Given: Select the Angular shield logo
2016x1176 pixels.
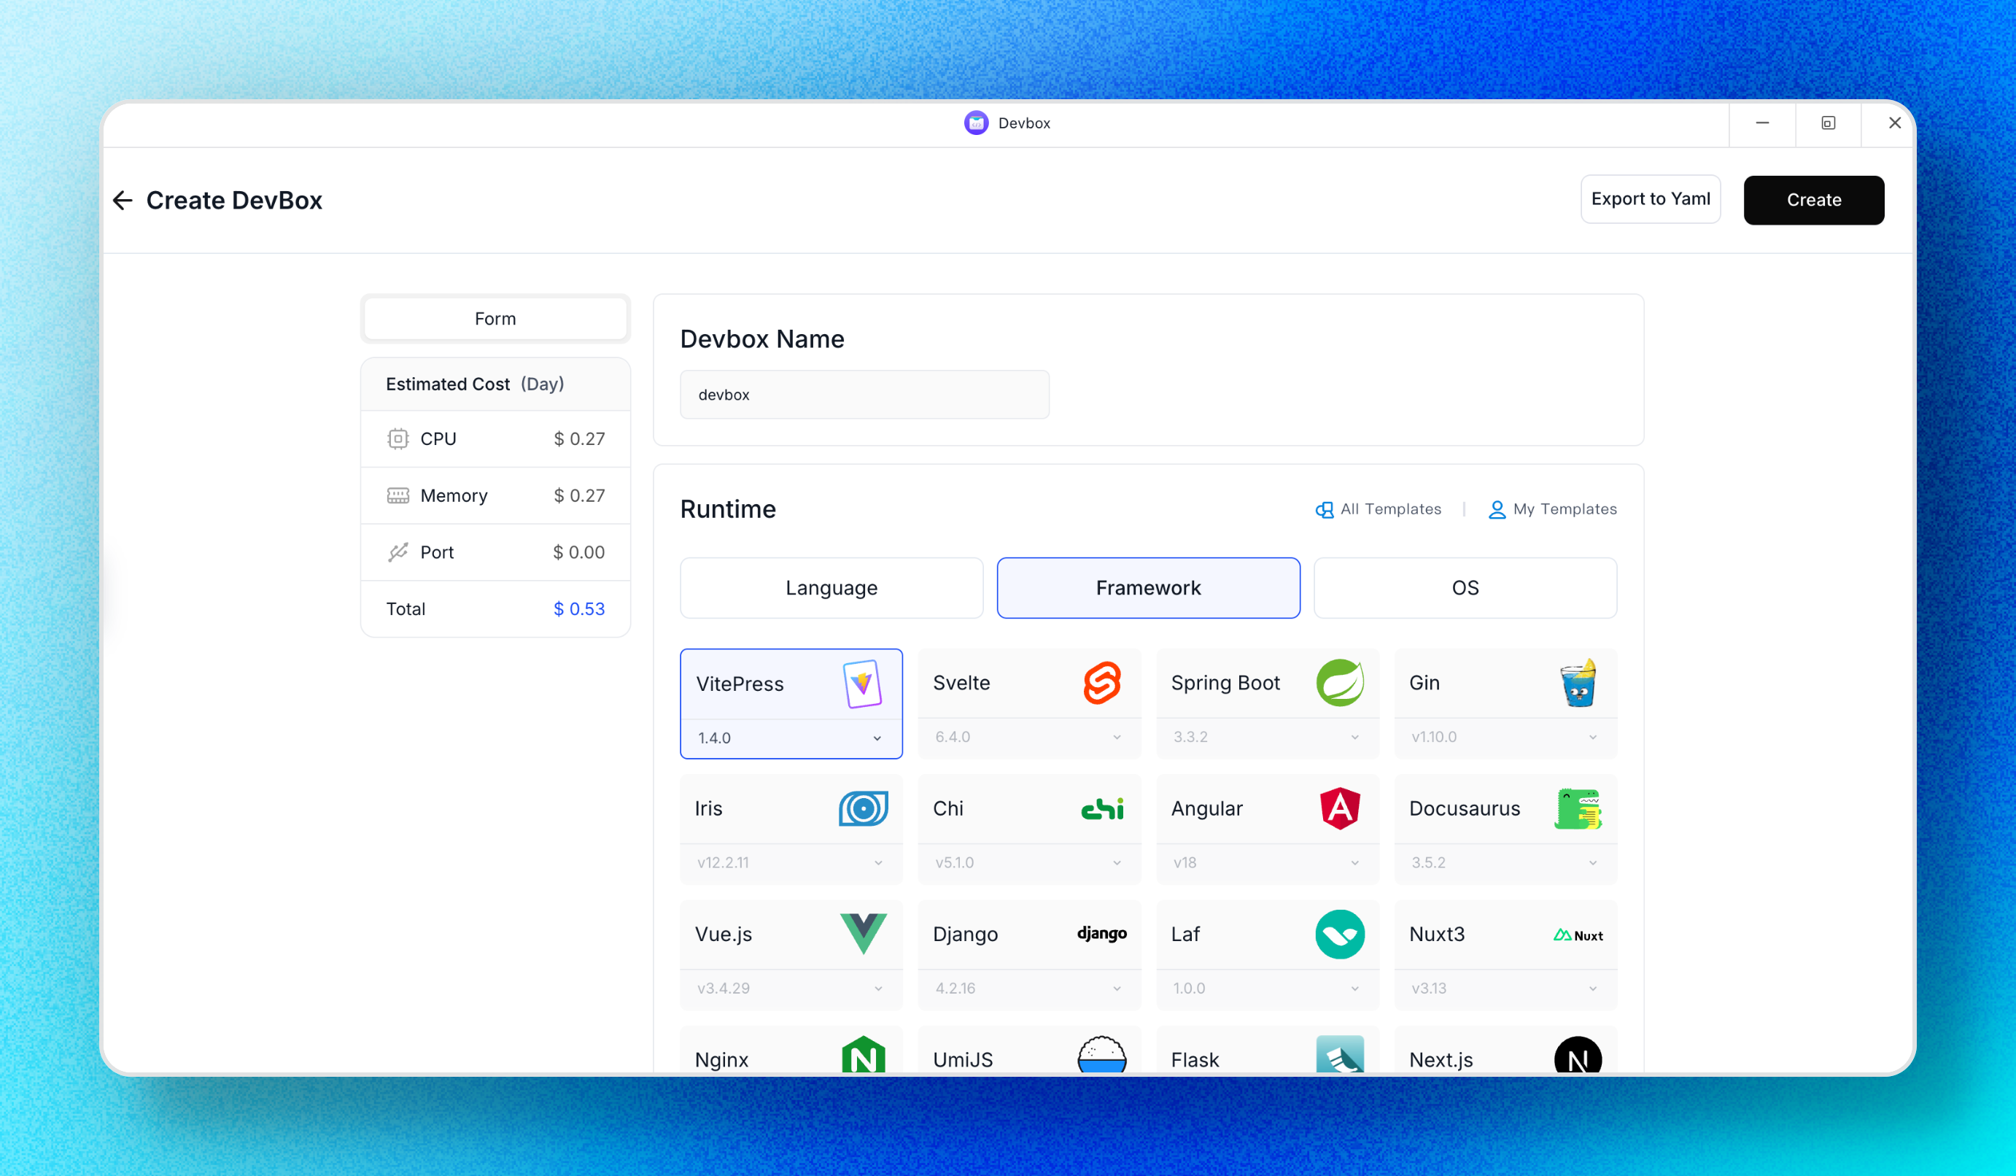Looking at the screenshot, I should point(1339,809).
